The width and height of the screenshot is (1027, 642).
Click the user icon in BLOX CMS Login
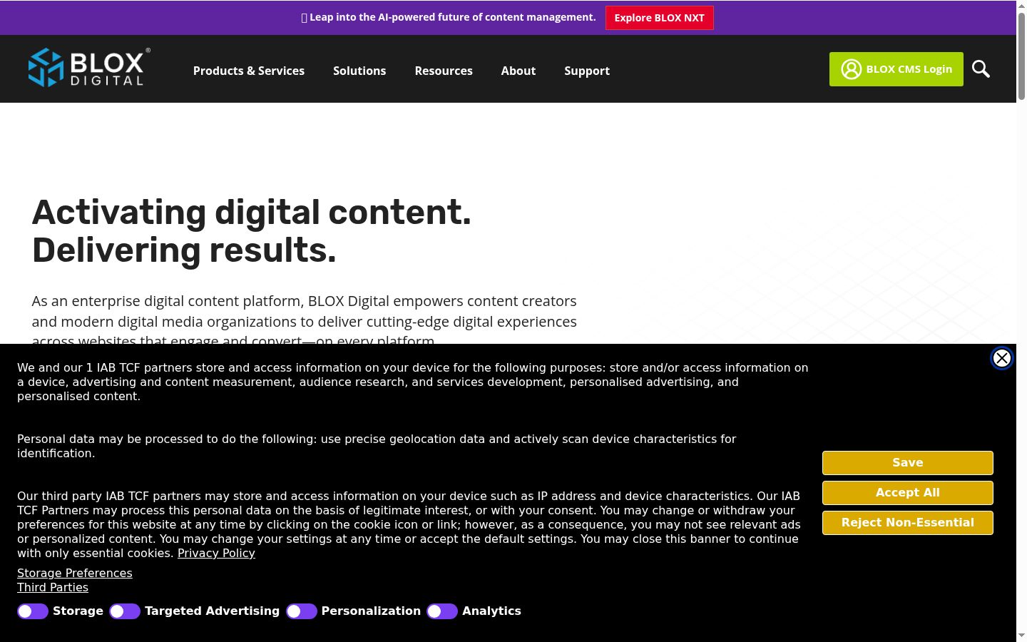[x=851, y=69]
